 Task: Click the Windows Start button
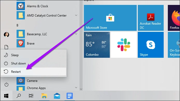(6, 96)
